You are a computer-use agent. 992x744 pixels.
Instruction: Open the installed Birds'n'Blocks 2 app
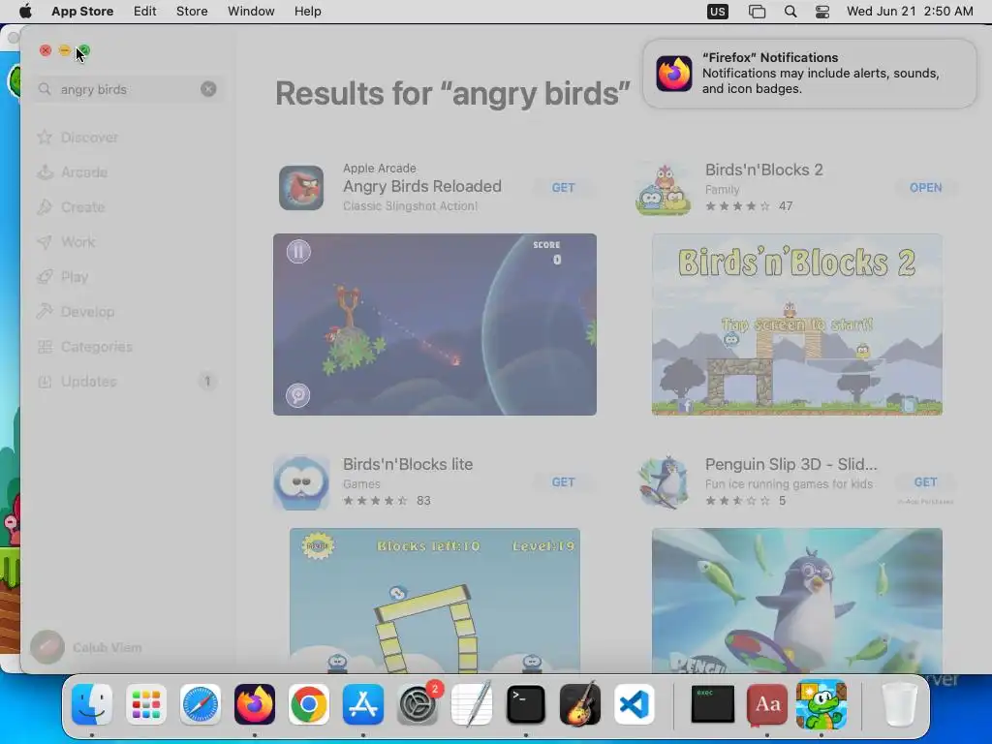[925, 187]
